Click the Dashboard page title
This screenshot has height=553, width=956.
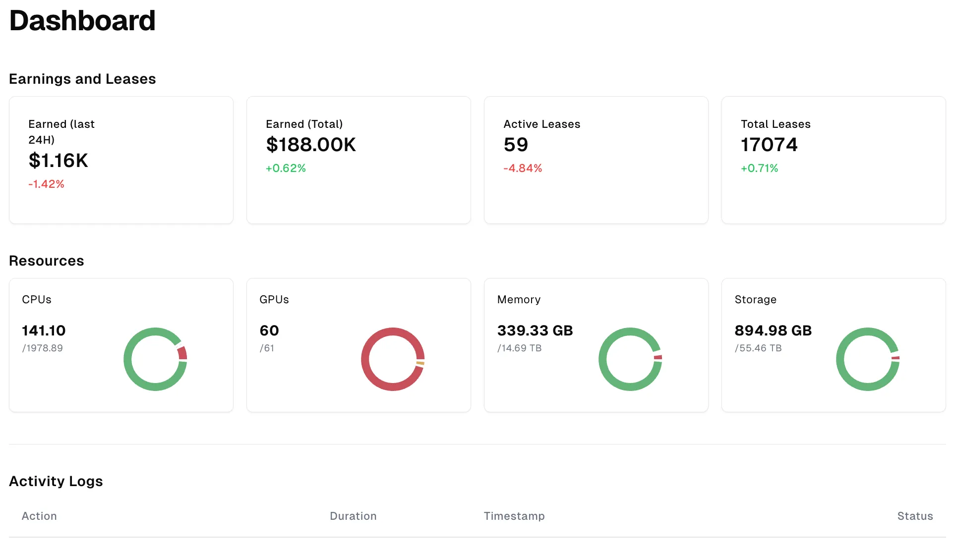(x=82, y=21)
